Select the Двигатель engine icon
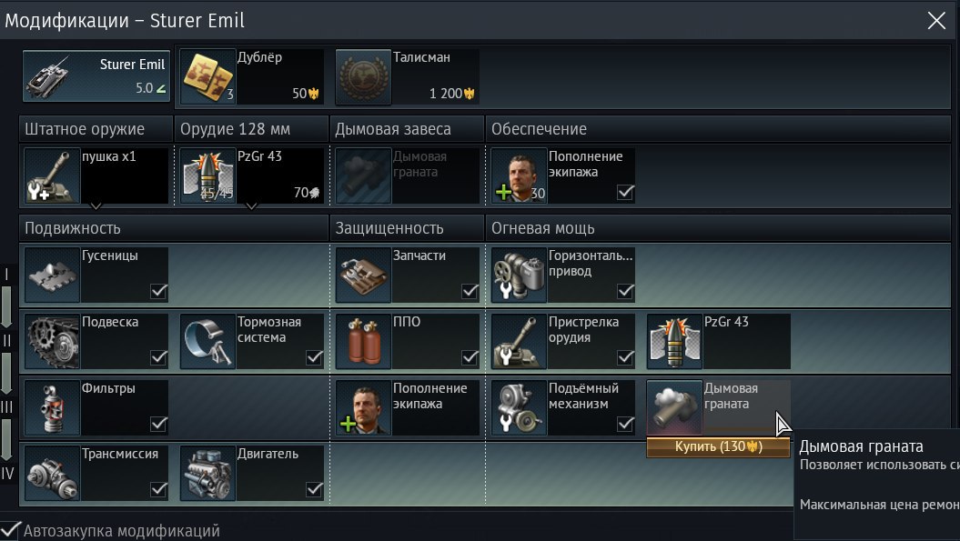 pos(207,473)
